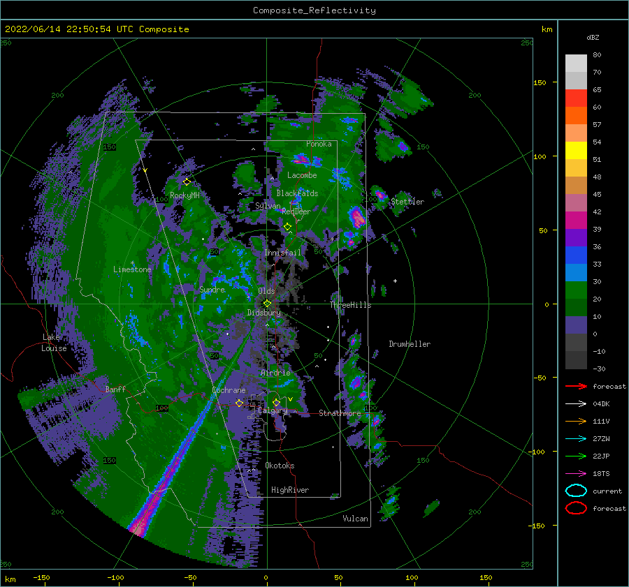Click the Strathmore label on the map
This screenshot has height=587, width=629.
[340, 413]
